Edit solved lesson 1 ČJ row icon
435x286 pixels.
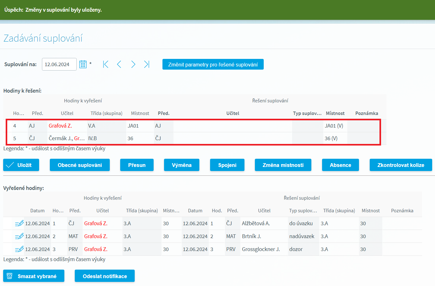(19, 223)
